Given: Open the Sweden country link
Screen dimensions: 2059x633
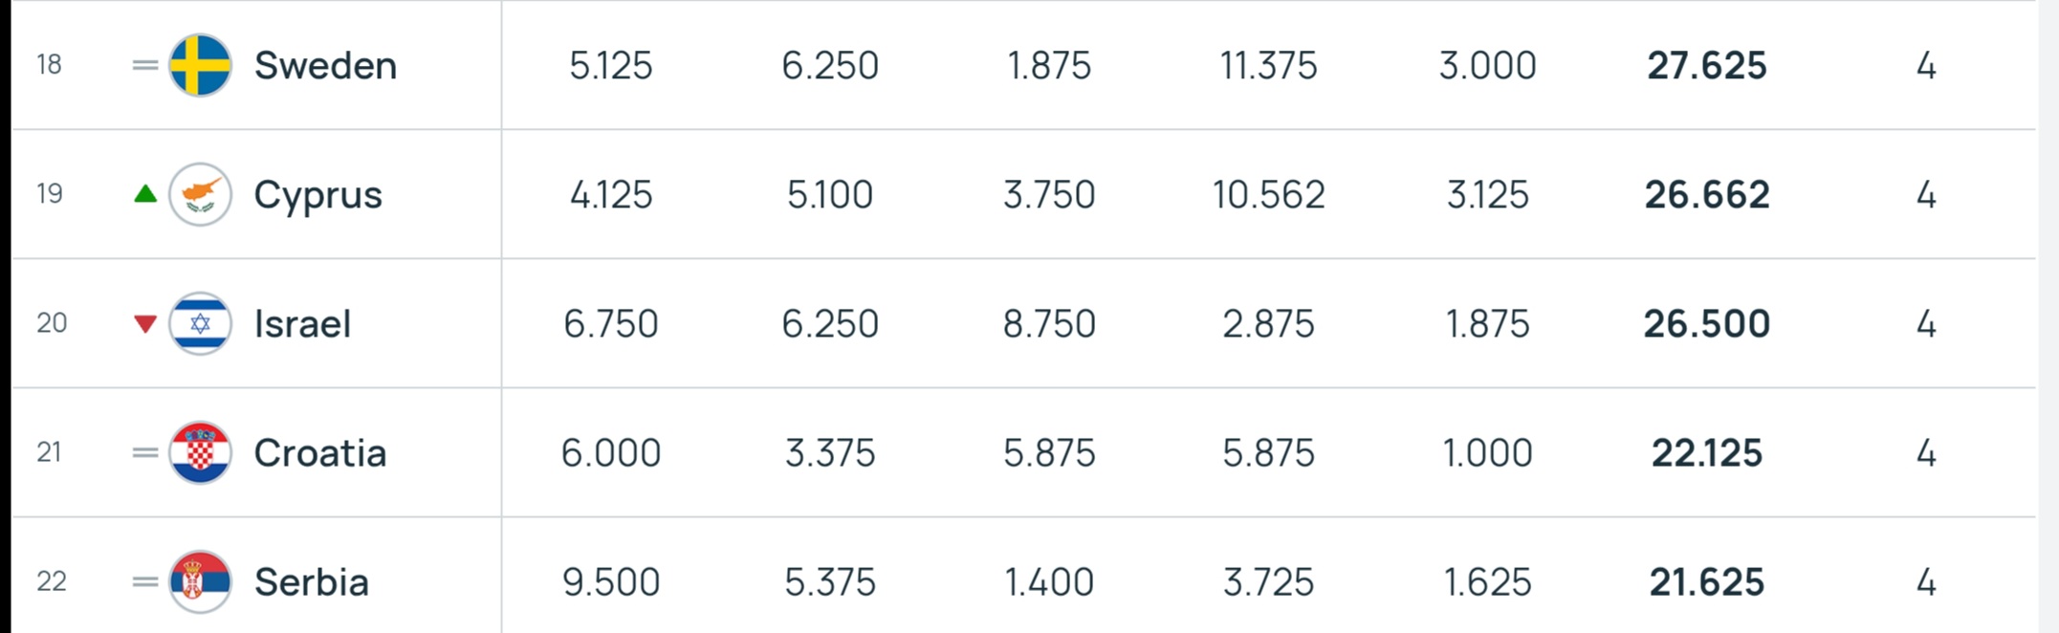Looking at the screenshot, I should tap(325, 65).
